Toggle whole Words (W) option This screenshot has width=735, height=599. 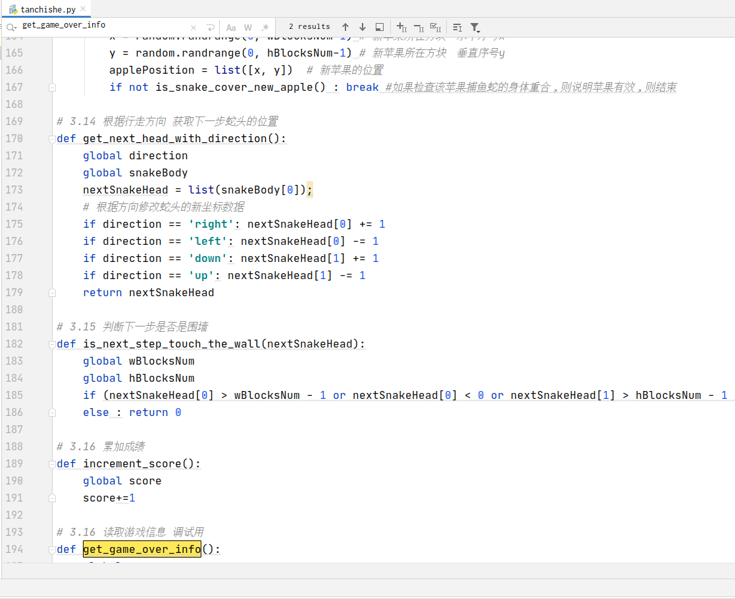(x=248, y=28)
